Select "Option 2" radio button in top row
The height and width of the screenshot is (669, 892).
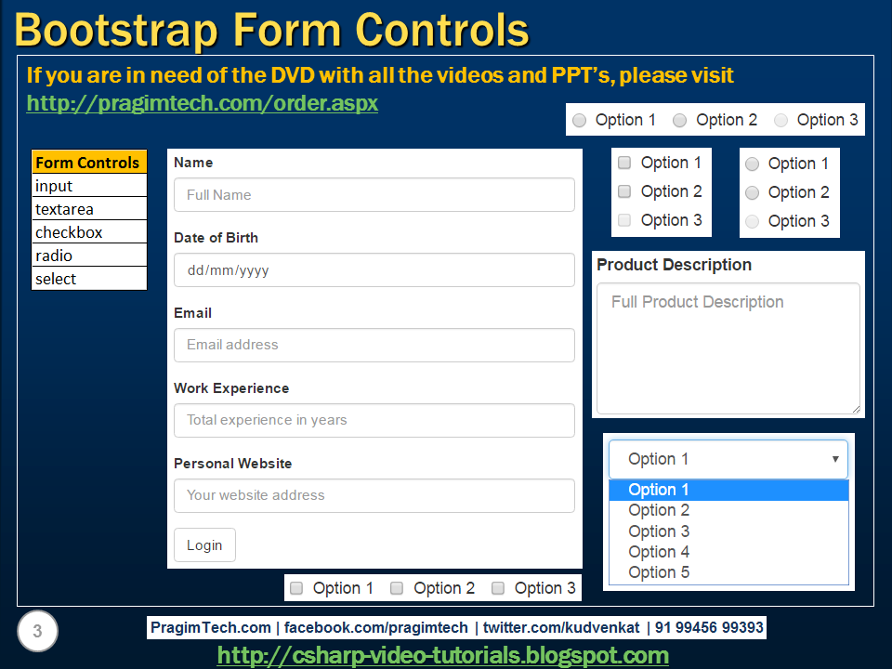[679, 120]
